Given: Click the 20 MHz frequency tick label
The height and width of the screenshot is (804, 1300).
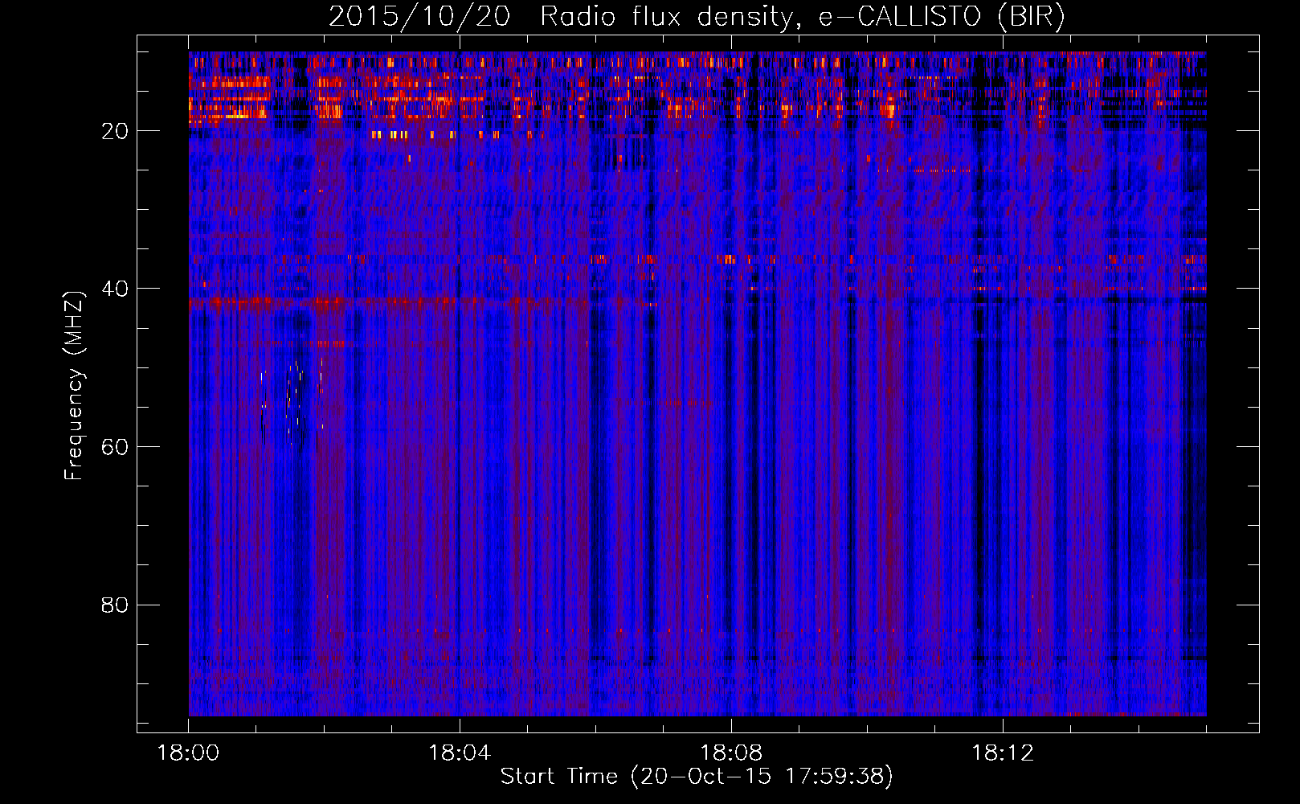Looking at the screenshot, I should (x=116, y=131).
